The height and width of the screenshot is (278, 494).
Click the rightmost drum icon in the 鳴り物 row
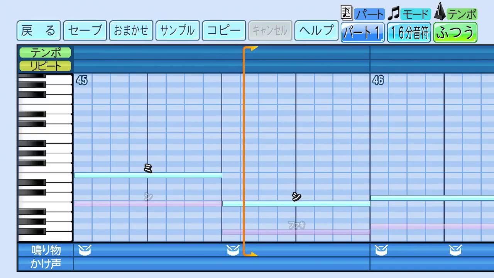(455, 250)
